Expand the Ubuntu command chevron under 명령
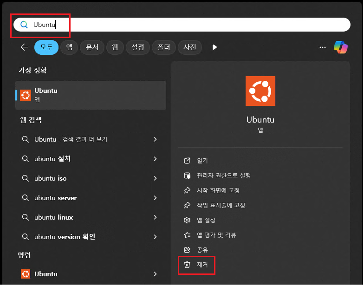 (x=155, y=274)
